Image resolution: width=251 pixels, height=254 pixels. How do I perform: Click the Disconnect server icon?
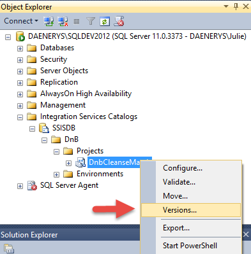(x=63, y=21)
